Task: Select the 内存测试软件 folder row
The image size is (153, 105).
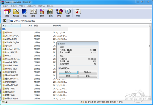Action: (x=35, y=82)
